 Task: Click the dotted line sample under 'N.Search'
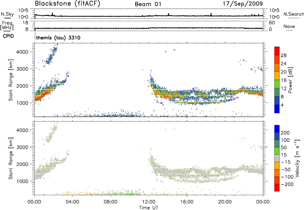(294, 18)
